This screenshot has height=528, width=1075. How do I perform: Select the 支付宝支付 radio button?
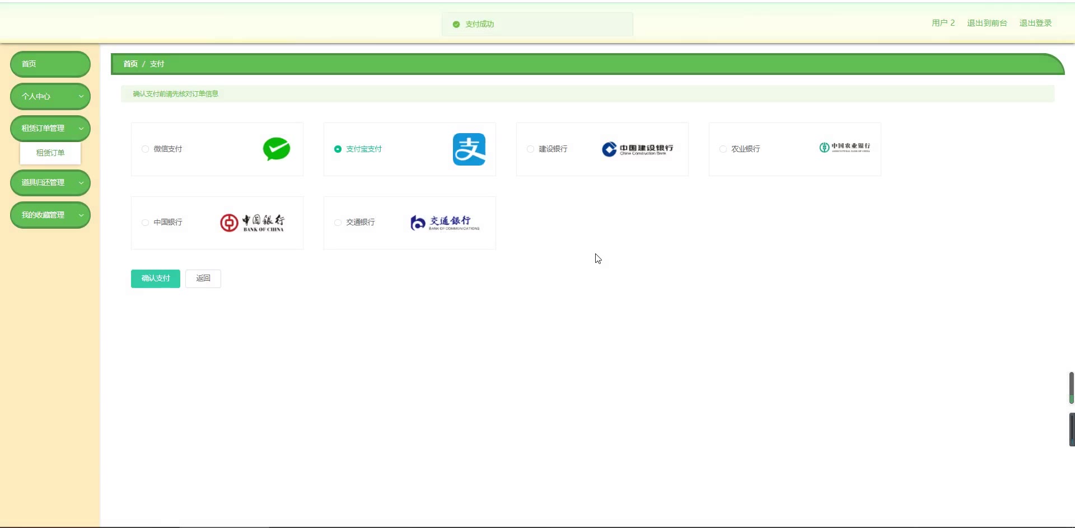point(338,149)
